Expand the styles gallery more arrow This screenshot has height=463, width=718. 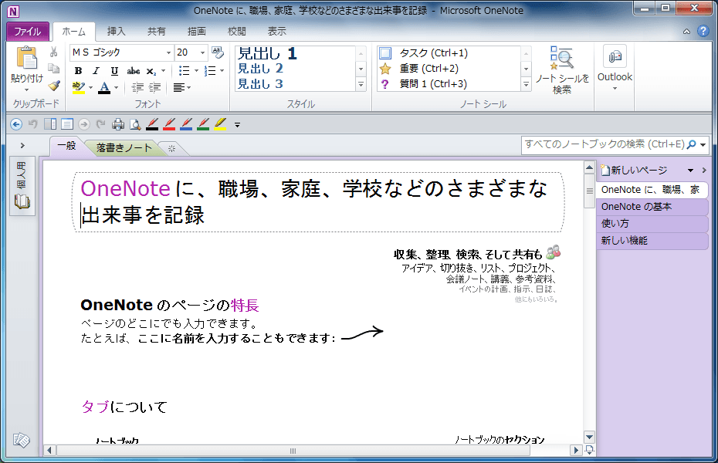361,84
